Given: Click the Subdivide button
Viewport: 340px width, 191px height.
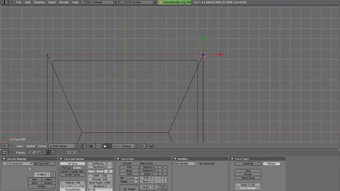Looking at the screenshot, I should (x=248, y=164).
